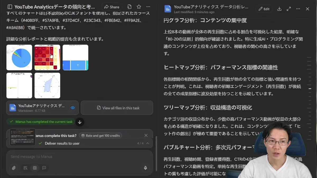The image size is (317, 178).
Task: Toggle the sidebar panel icon
Action: pos(10,7)
